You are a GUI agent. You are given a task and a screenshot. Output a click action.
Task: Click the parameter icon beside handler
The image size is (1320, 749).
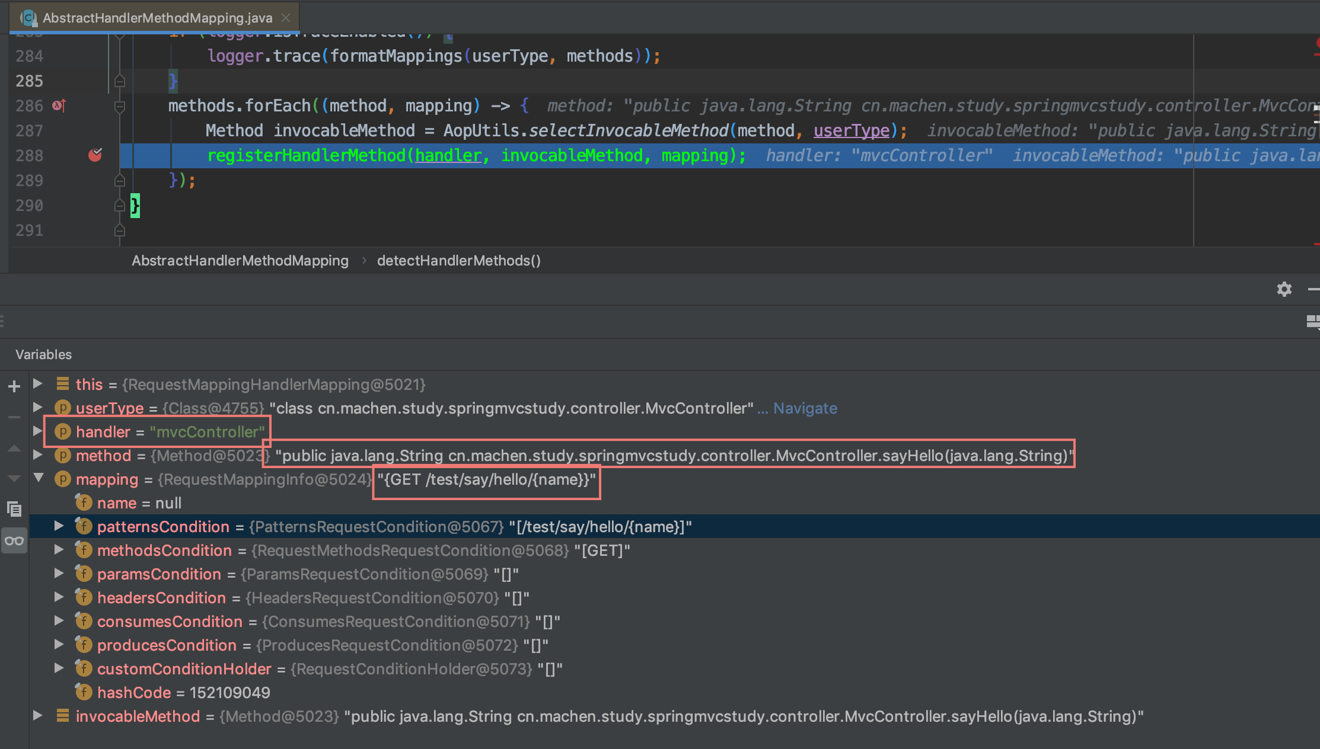(63, 431)
